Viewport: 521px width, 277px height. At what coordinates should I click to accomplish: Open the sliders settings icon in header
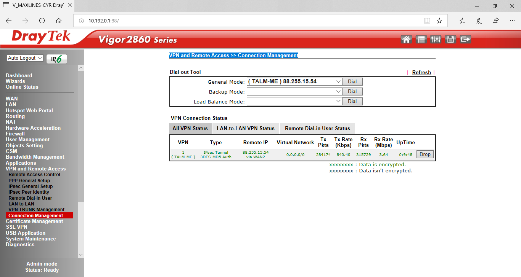[x=436, y=39]
